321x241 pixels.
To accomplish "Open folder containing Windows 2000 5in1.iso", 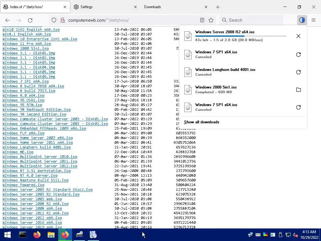I will coord(298,89).
